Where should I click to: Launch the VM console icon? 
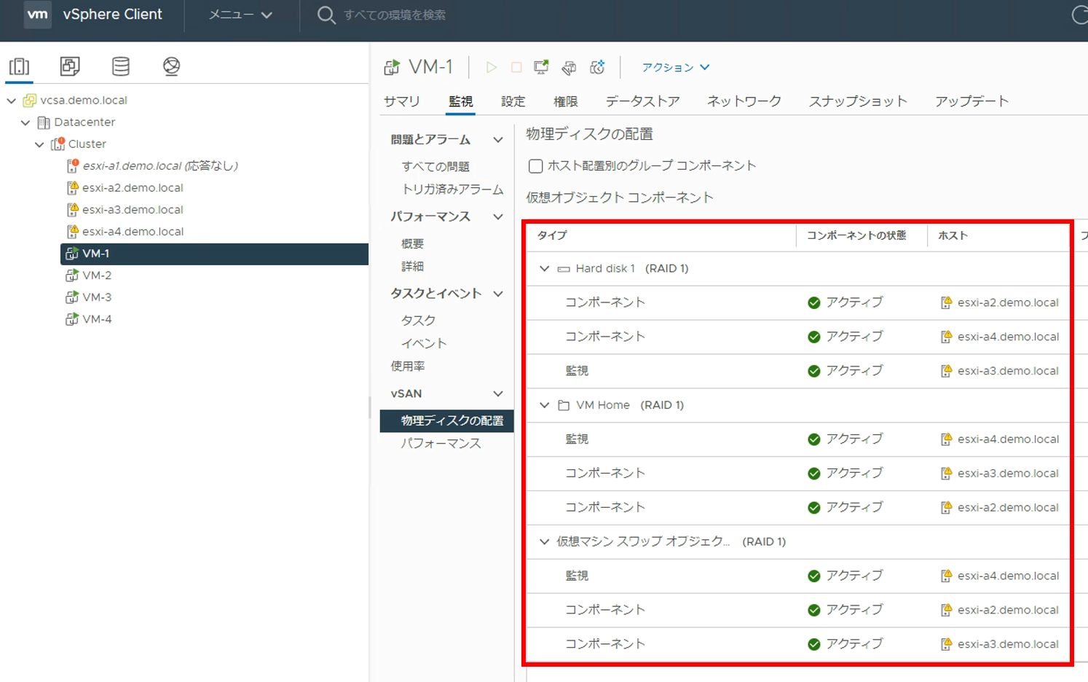point(541,67)
